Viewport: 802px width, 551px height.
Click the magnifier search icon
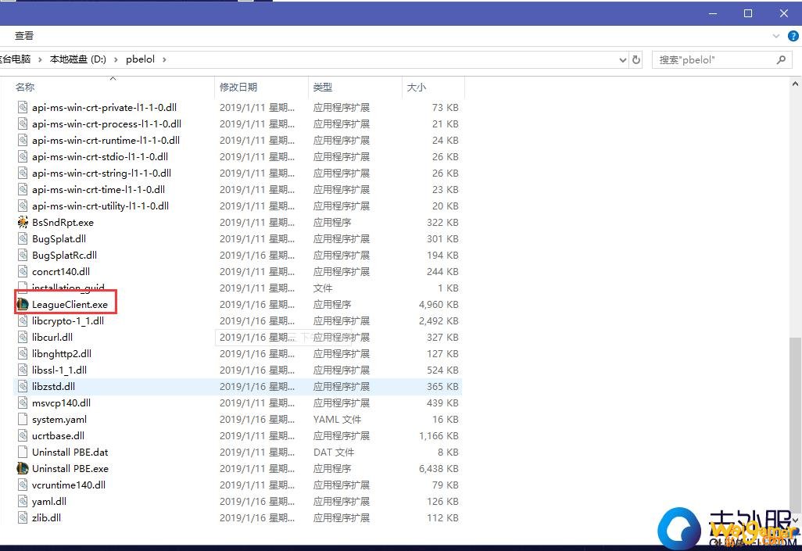click(x=781, y=60)
